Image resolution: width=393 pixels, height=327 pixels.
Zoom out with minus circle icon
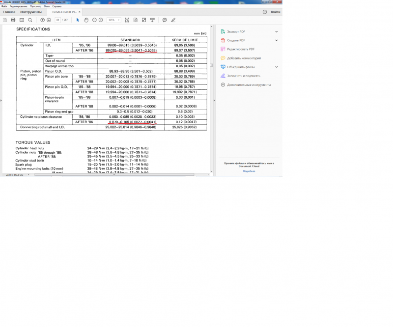point(94,20)
